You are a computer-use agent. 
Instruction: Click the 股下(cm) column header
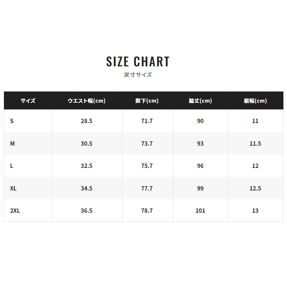147,101
